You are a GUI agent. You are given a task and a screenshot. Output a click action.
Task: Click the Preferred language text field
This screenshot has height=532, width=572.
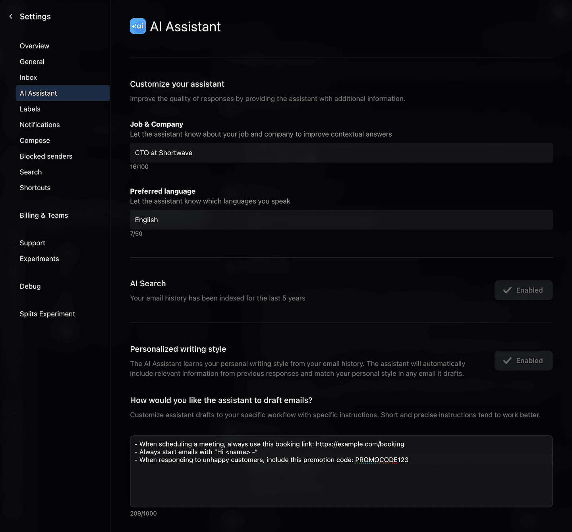click(341, 220)
